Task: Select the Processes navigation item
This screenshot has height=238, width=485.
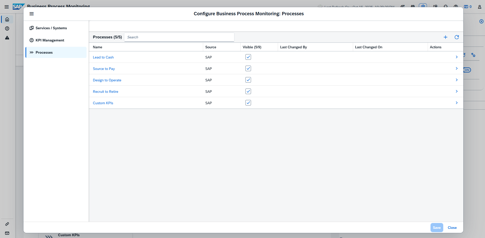Action: pos(44,52)
